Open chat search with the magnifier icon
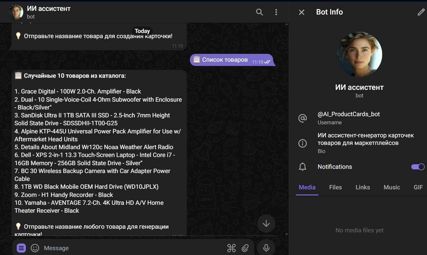 [x=259, y=12]
